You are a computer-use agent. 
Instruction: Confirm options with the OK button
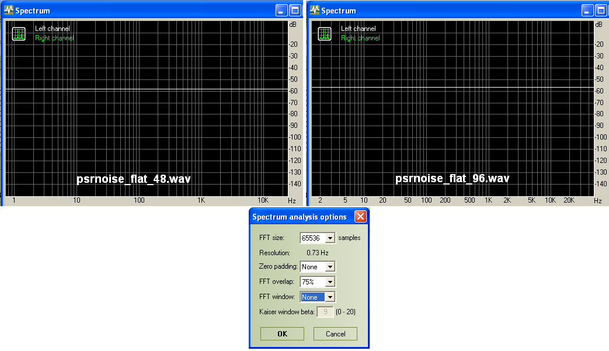point(283,334)
